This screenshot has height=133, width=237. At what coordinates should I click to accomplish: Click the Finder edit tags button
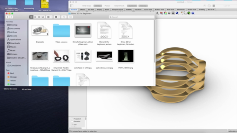pyautogui.click(x=70, y=17)
